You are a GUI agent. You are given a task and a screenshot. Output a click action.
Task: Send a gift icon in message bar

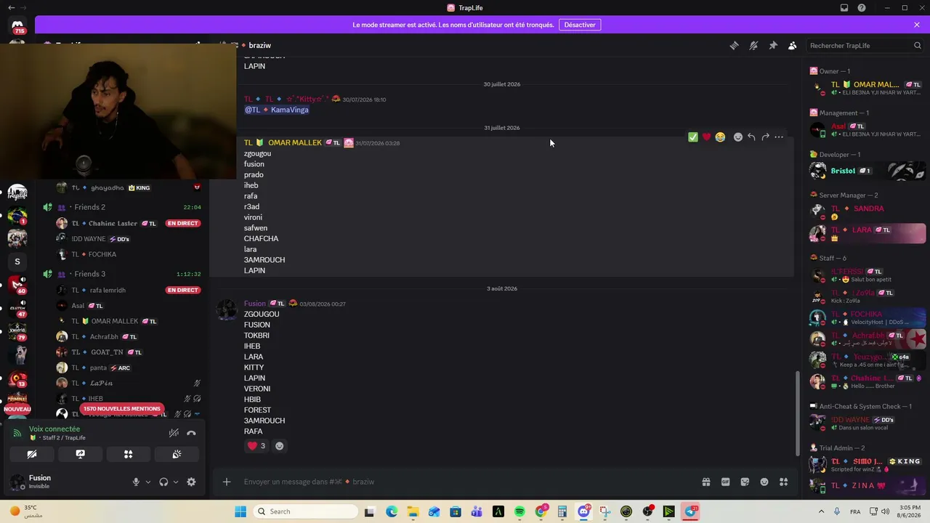(x=705, y=482)
